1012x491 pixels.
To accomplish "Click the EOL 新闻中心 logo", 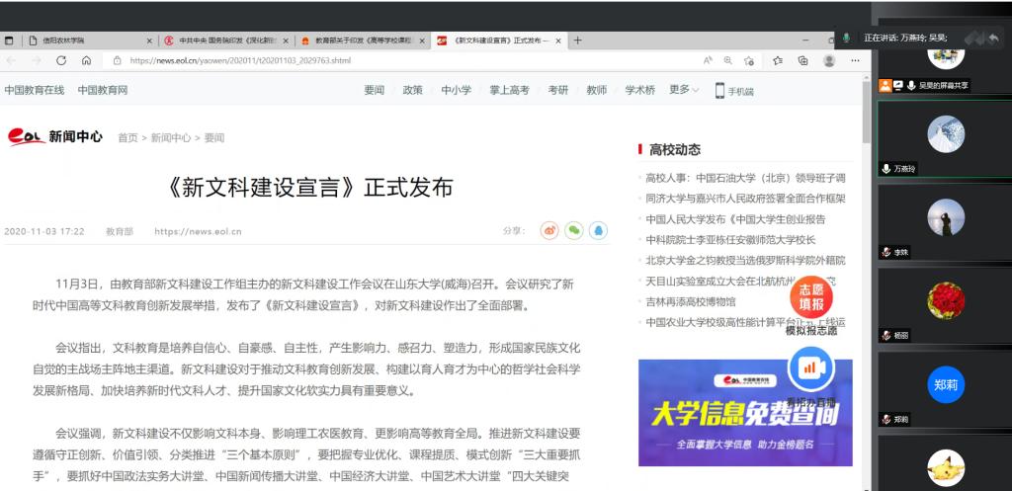I will pyautogui.click(x=55, y=137).
